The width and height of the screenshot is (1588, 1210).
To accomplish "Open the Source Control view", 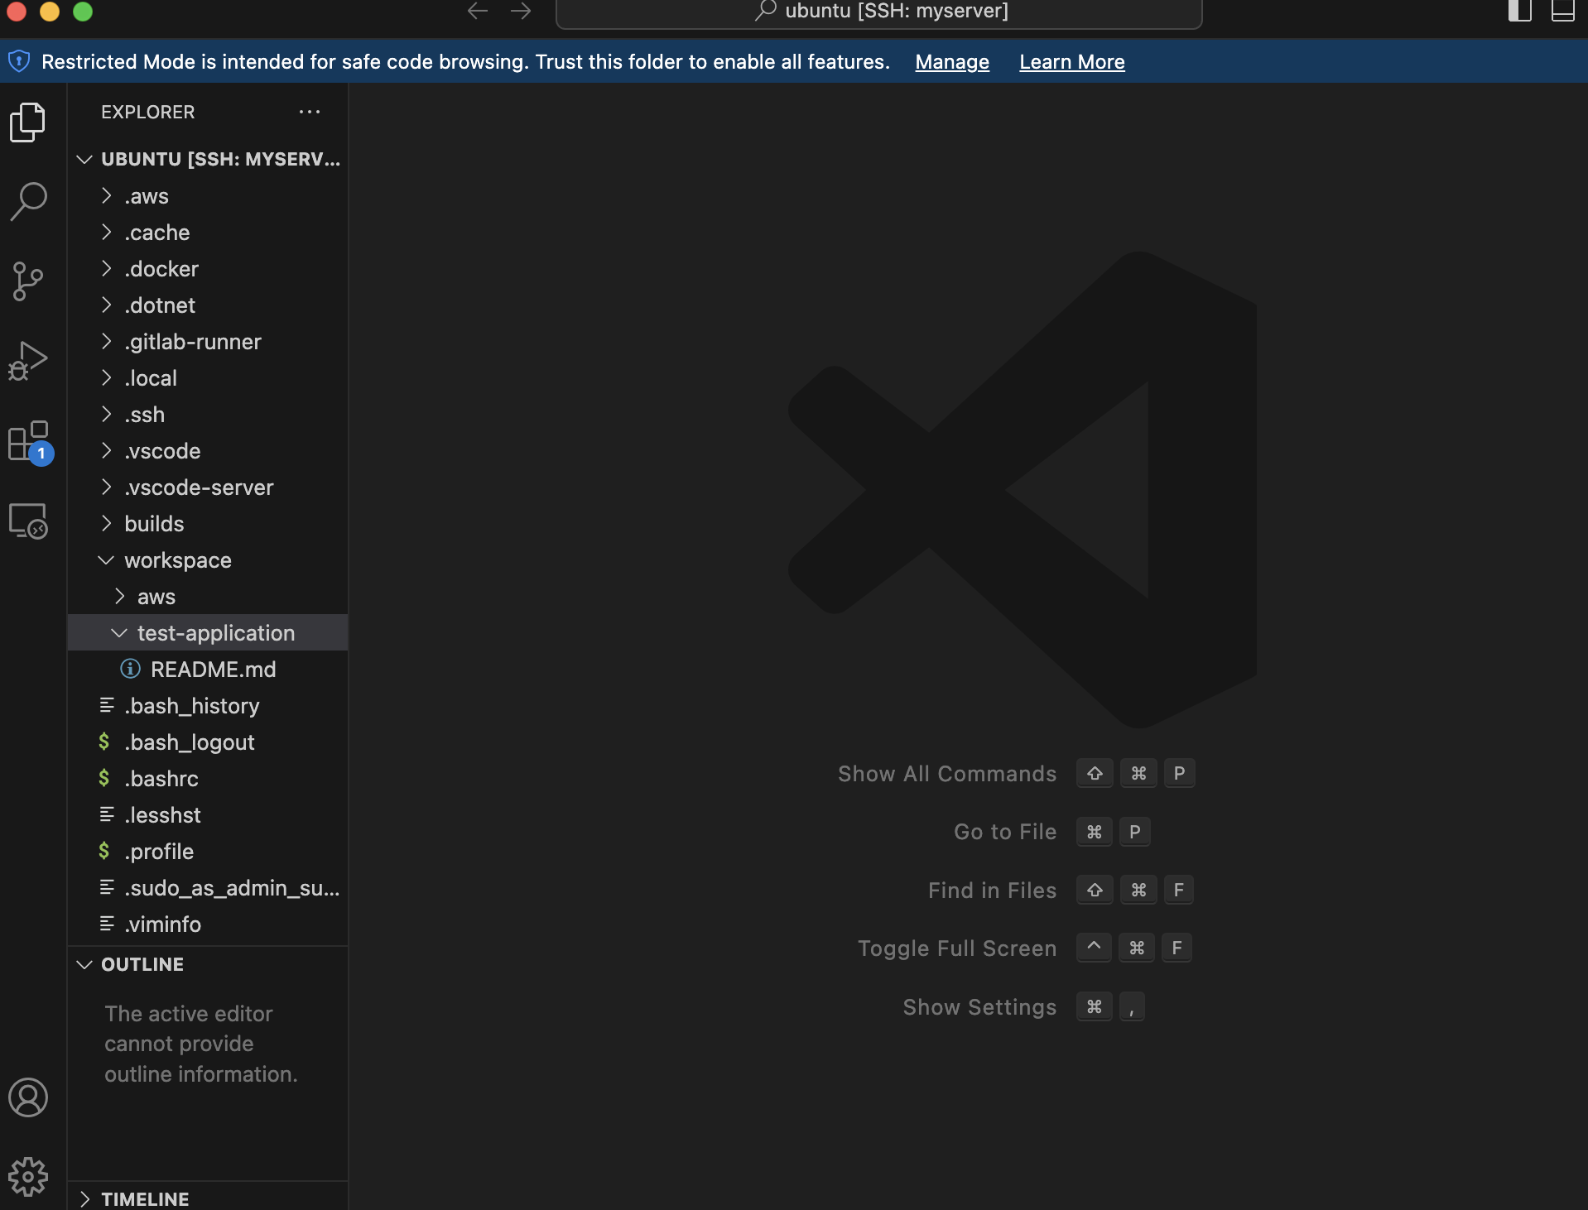I will [x=28, y=281].
